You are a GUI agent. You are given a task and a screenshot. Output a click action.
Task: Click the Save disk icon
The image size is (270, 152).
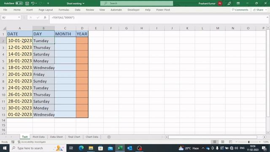pyautogui.click(x=27, y=3)
